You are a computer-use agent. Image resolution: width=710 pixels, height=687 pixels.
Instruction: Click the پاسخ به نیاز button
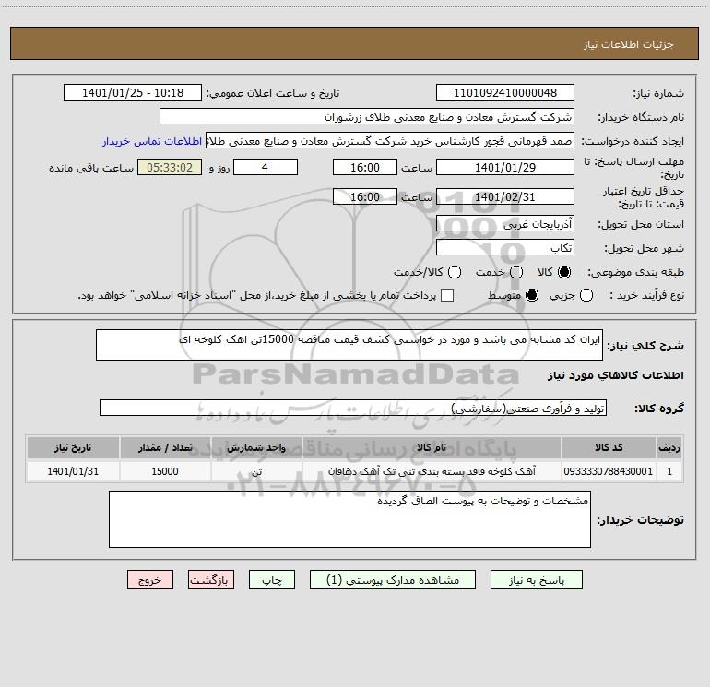pos(536,580)
